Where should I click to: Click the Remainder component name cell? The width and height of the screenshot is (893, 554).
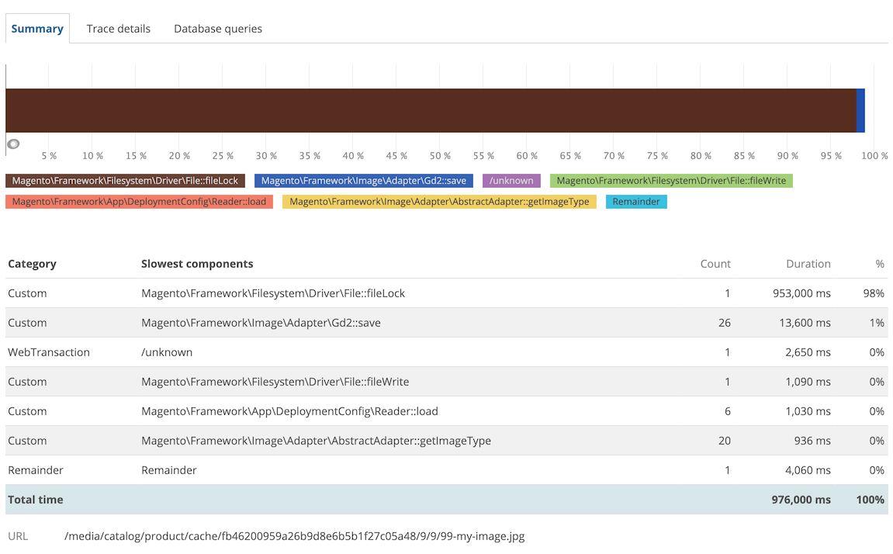tap(168, 470)
